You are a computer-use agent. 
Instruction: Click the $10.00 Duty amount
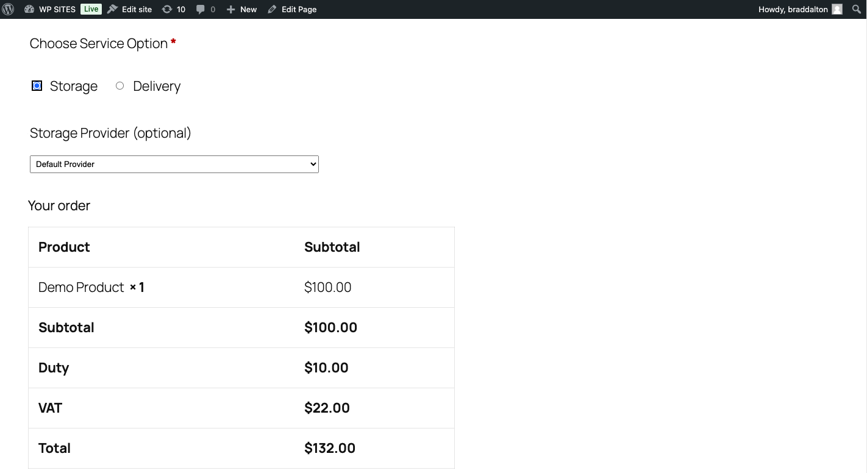[x=326, y=368]
